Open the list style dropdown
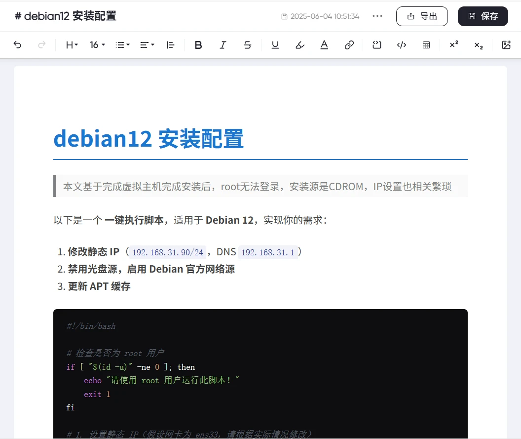Screen dimensions: 521x439 click(x=122, y=44)
